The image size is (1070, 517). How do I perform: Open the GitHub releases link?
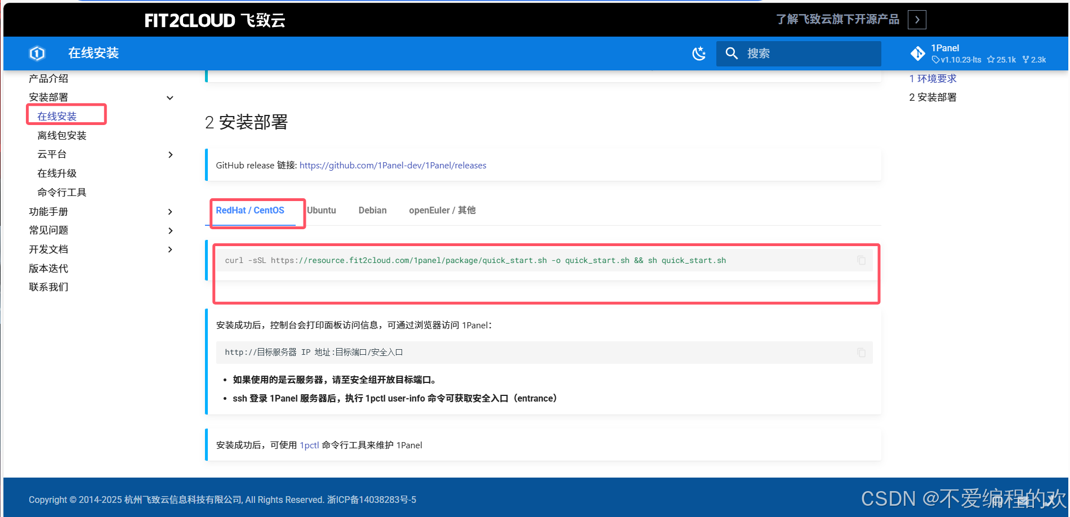(393, 166)
